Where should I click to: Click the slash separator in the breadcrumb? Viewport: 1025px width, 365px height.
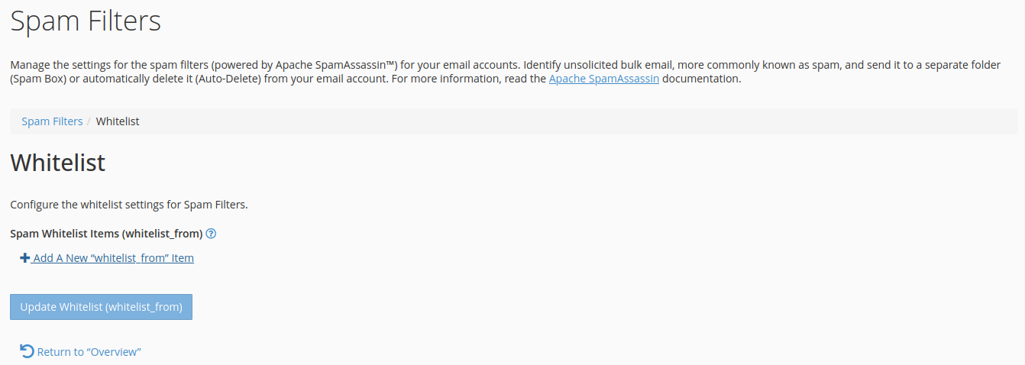[x=89, y=121]
